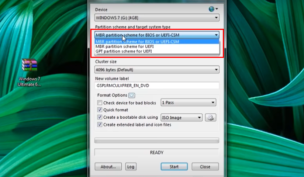Select MBR partition scheme for BIOS or UEFI-CSM option
Screen dimensions: 304x177
pyautogui.click(x=157, y=42)
